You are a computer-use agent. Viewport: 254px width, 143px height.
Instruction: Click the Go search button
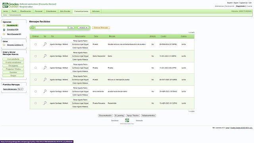(71, 27)
